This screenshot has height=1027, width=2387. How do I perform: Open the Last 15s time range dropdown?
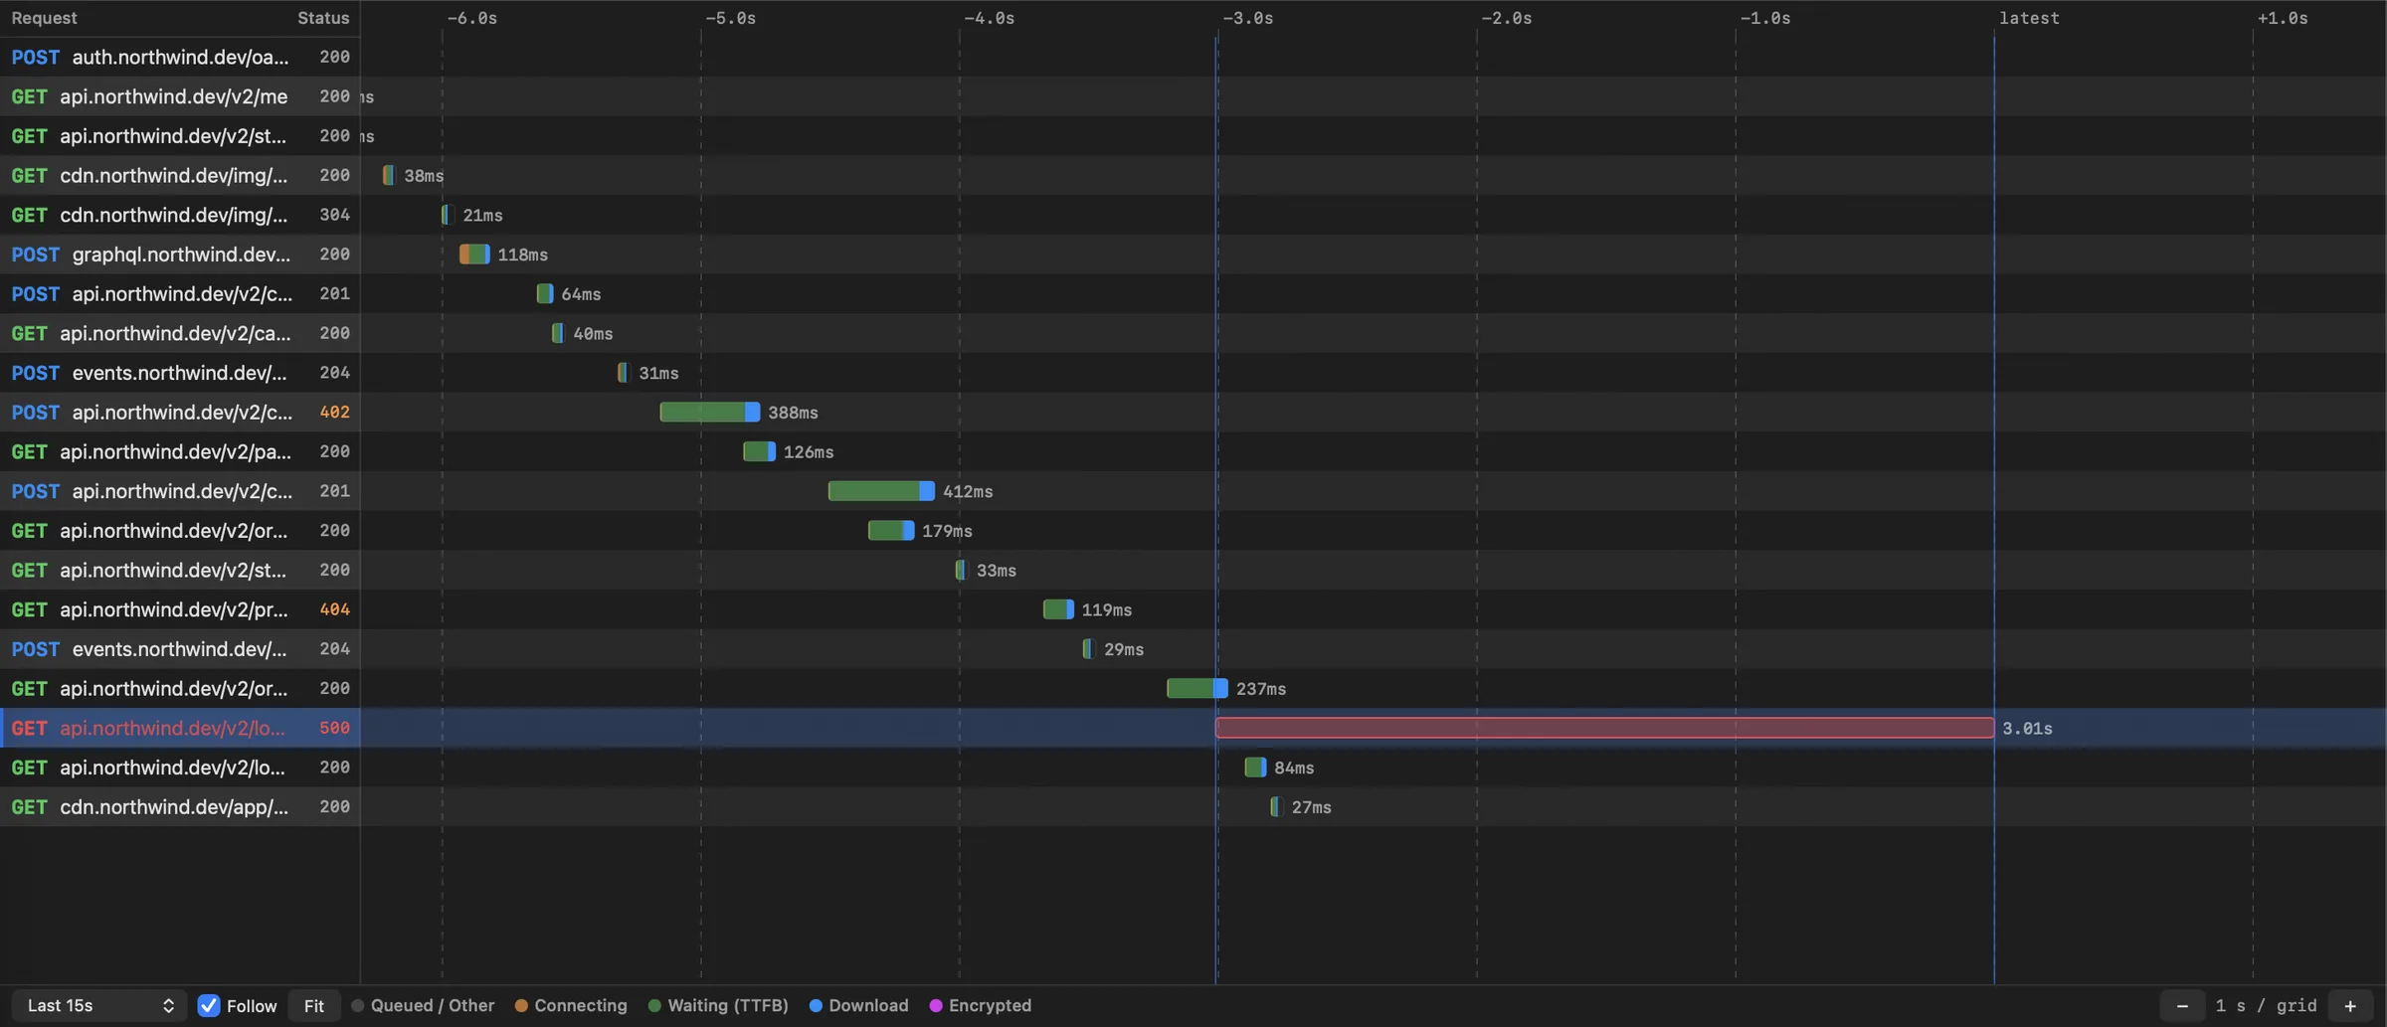pos(100,1005)
